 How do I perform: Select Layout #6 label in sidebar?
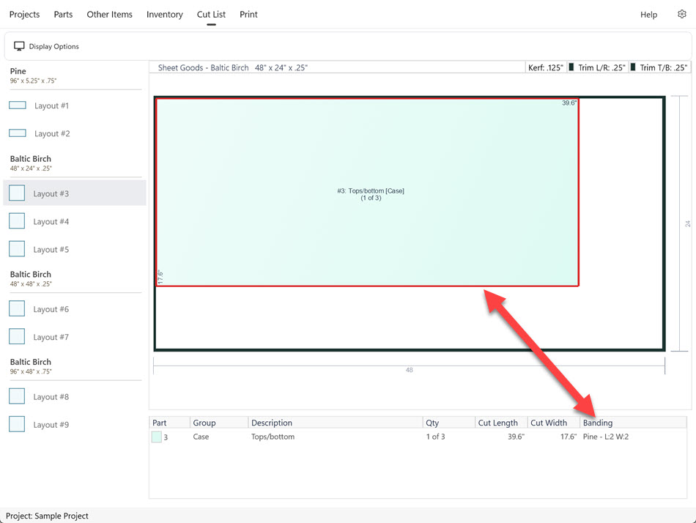pyautogui.click(x=51, y=309)
